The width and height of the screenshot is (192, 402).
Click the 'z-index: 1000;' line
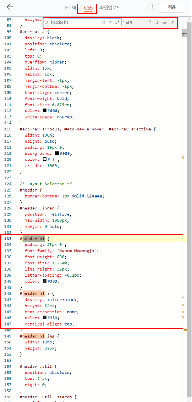pos(42,165)
